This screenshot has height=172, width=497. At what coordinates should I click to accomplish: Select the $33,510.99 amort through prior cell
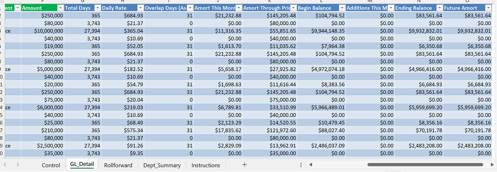[270, 107]
